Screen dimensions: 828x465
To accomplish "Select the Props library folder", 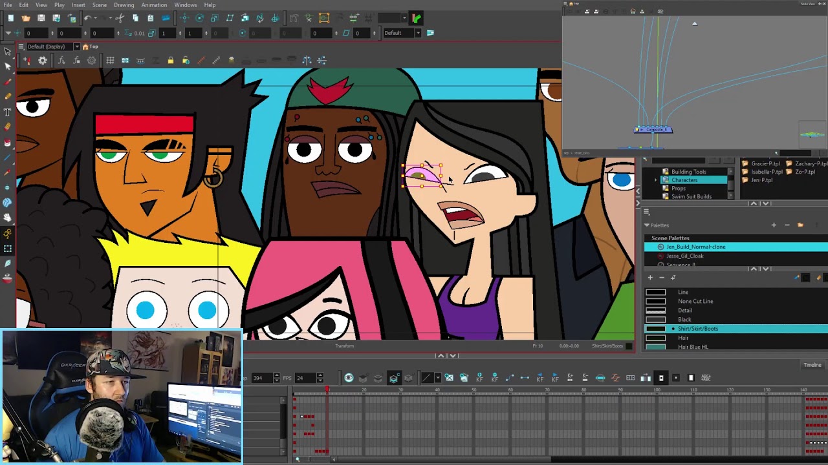I will [x=679, y=188].
